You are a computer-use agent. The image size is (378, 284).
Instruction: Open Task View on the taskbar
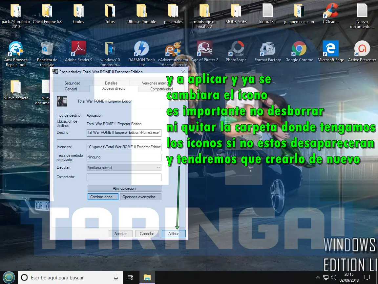(130, 277)
